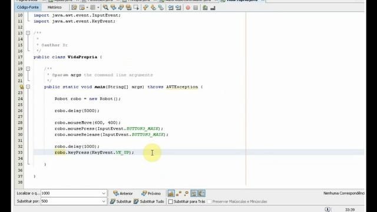Image resolution: width=377 pixels, height=212 pixels.
Task: Switch to Histórico view tab
Action: pos(54,7)
